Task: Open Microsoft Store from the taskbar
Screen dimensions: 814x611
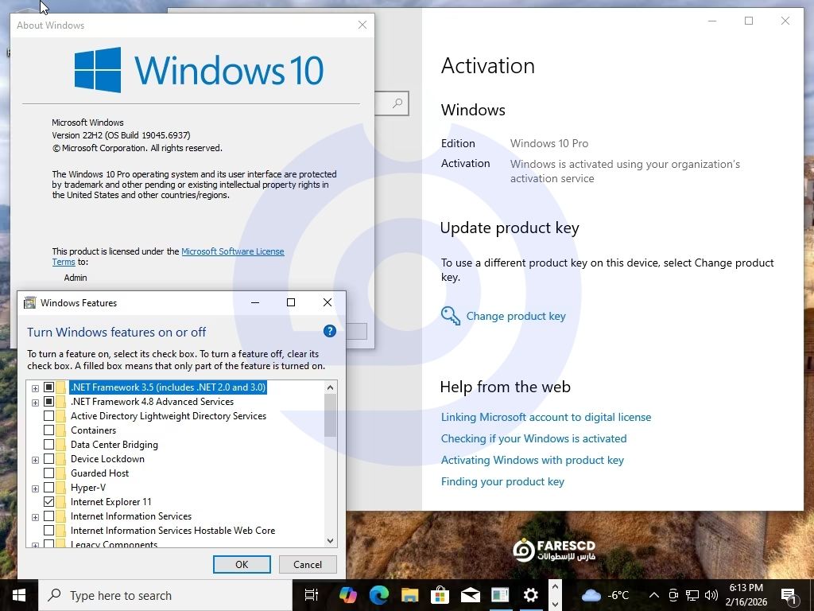Action: pyautogui.click(x=440, y=595)
